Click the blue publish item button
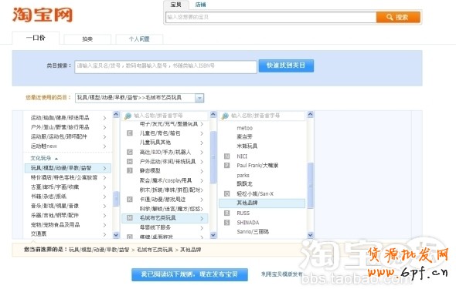 (189, 274)
